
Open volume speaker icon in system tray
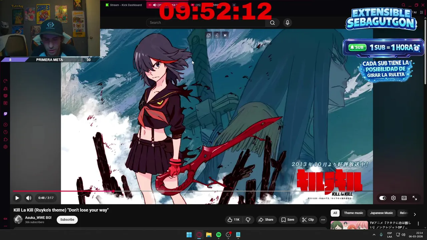point(403,235)
